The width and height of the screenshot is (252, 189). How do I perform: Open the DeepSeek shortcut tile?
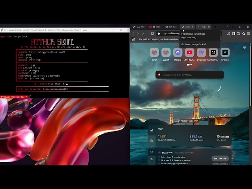tap(201, 52)
